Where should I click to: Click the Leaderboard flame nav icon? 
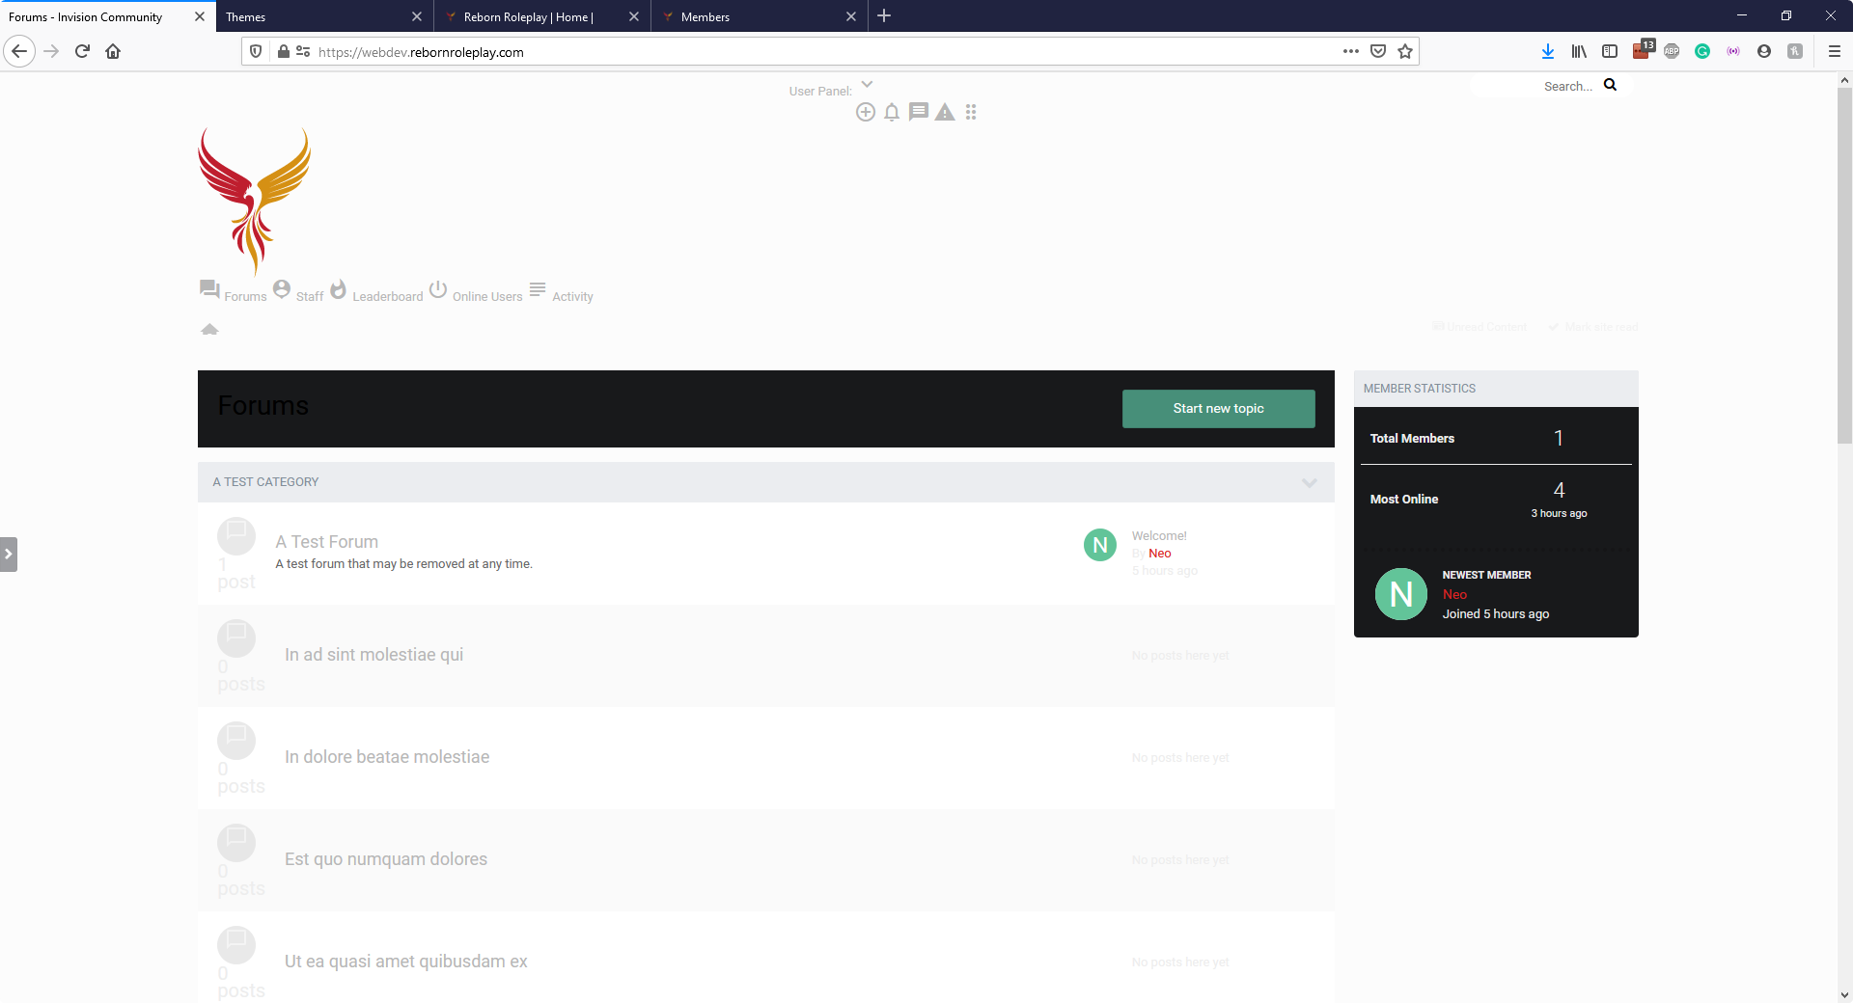coord(338,288)
